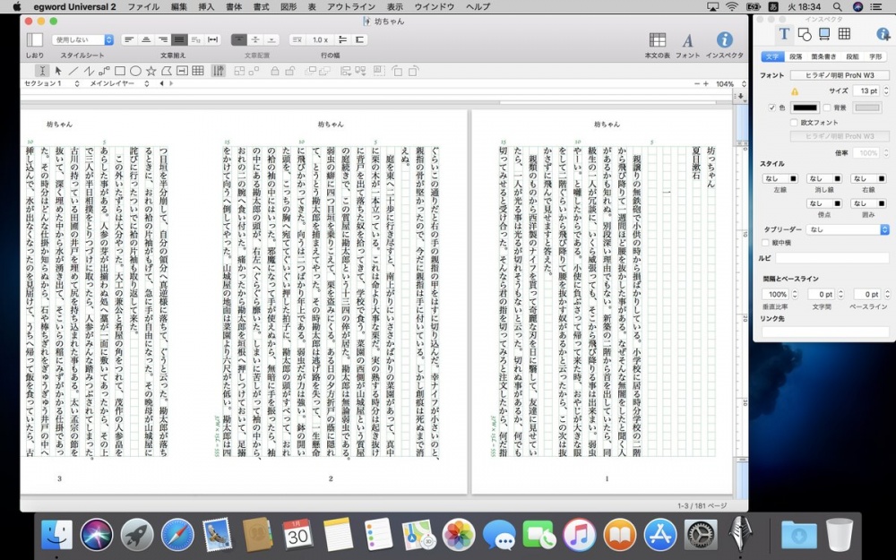Toggle the 色 text color checkbox

772,108
